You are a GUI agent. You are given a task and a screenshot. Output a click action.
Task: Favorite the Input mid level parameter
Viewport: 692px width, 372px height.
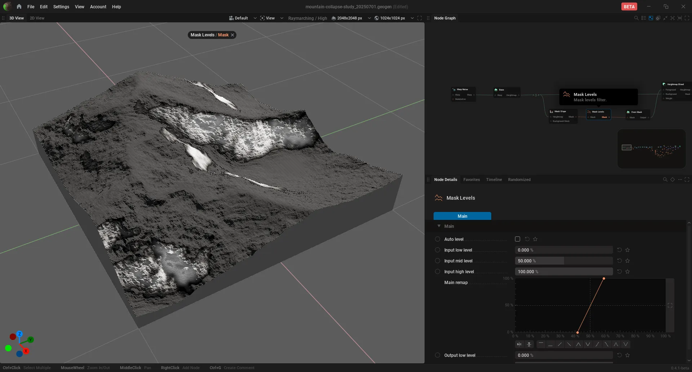pos(627,261)
